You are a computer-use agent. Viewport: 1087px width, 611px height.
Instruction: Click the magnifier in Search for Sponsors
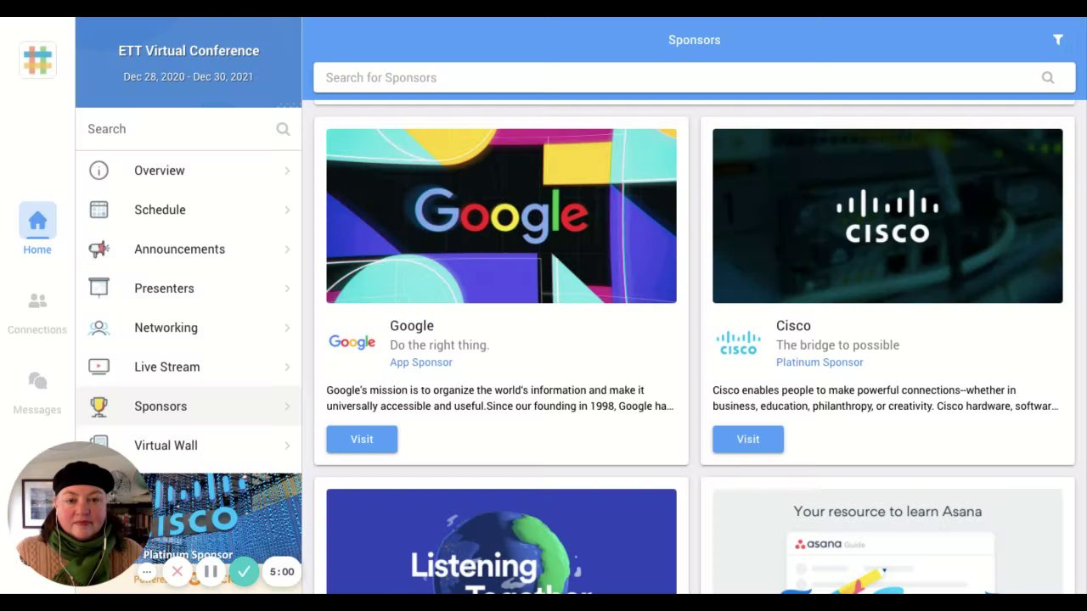[1048, 77]
